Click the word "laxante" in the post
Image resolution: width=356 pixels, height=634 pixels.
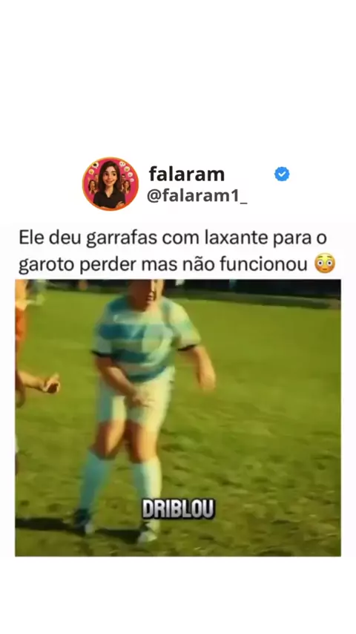(237, 238)
